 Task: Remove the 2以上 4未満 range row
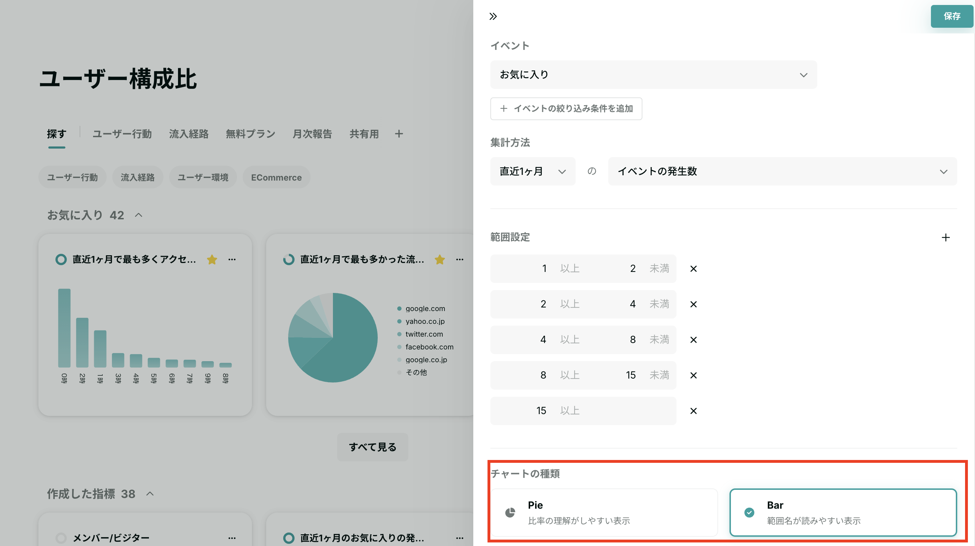(693, 304)
